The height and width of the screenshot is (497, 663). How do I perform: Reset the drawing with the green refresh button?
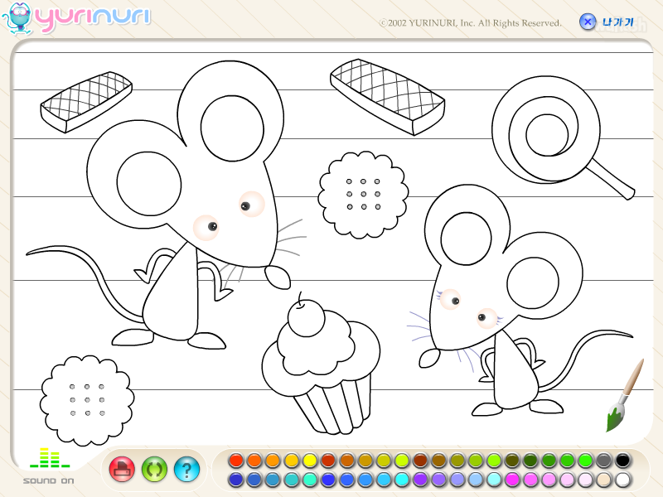pyautogui.click(x=154, y=469)
